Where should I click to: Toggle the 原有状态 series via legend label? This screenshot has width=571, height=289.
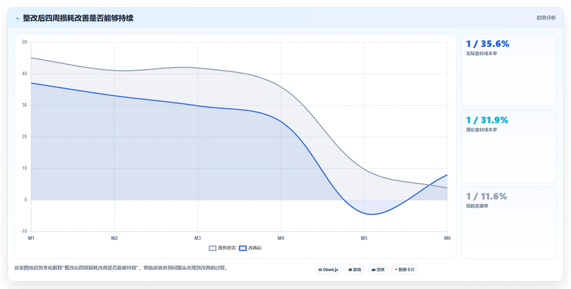click(x=227, y=248)
